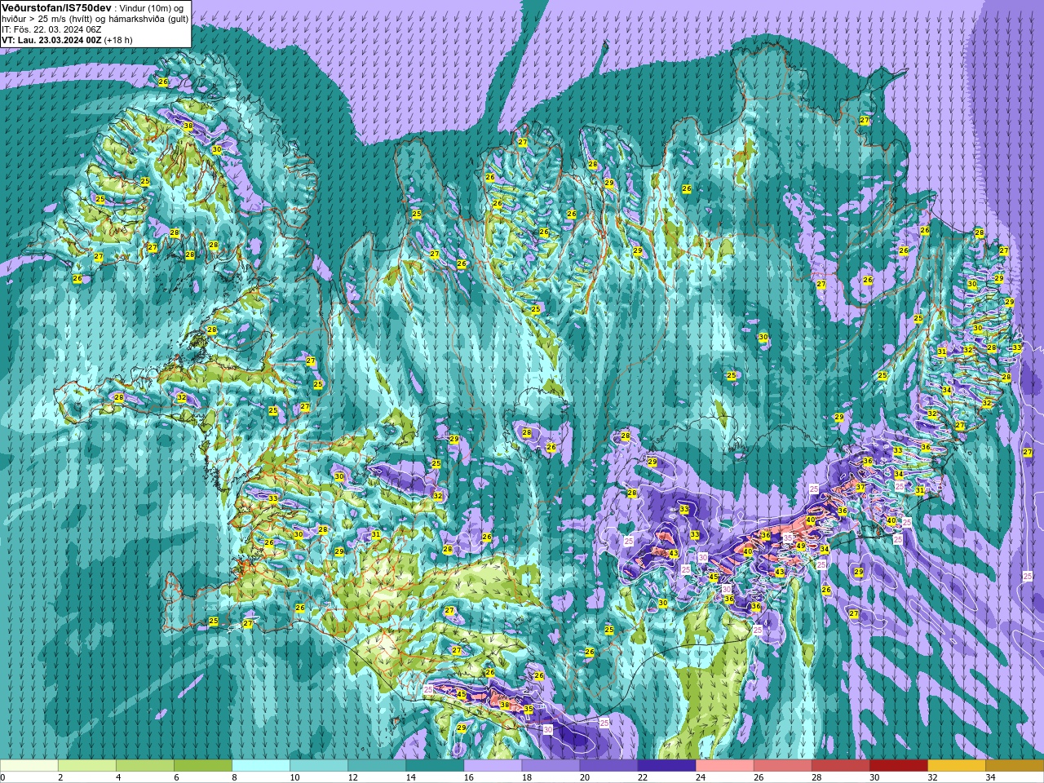
Task: Select the bright cyan 8–10 m/s legend swatch
Action: pyautogui.click(x=261, y=766)
